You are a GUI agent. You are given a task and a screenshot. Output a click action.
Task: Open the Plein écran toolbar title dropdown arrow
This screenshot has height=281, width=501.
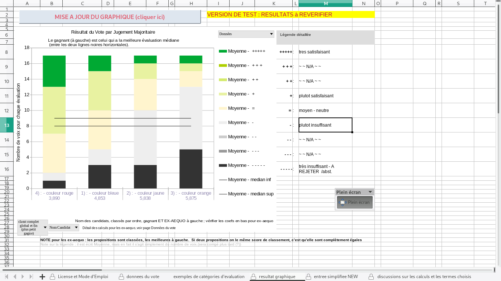[x=370, y=192]
